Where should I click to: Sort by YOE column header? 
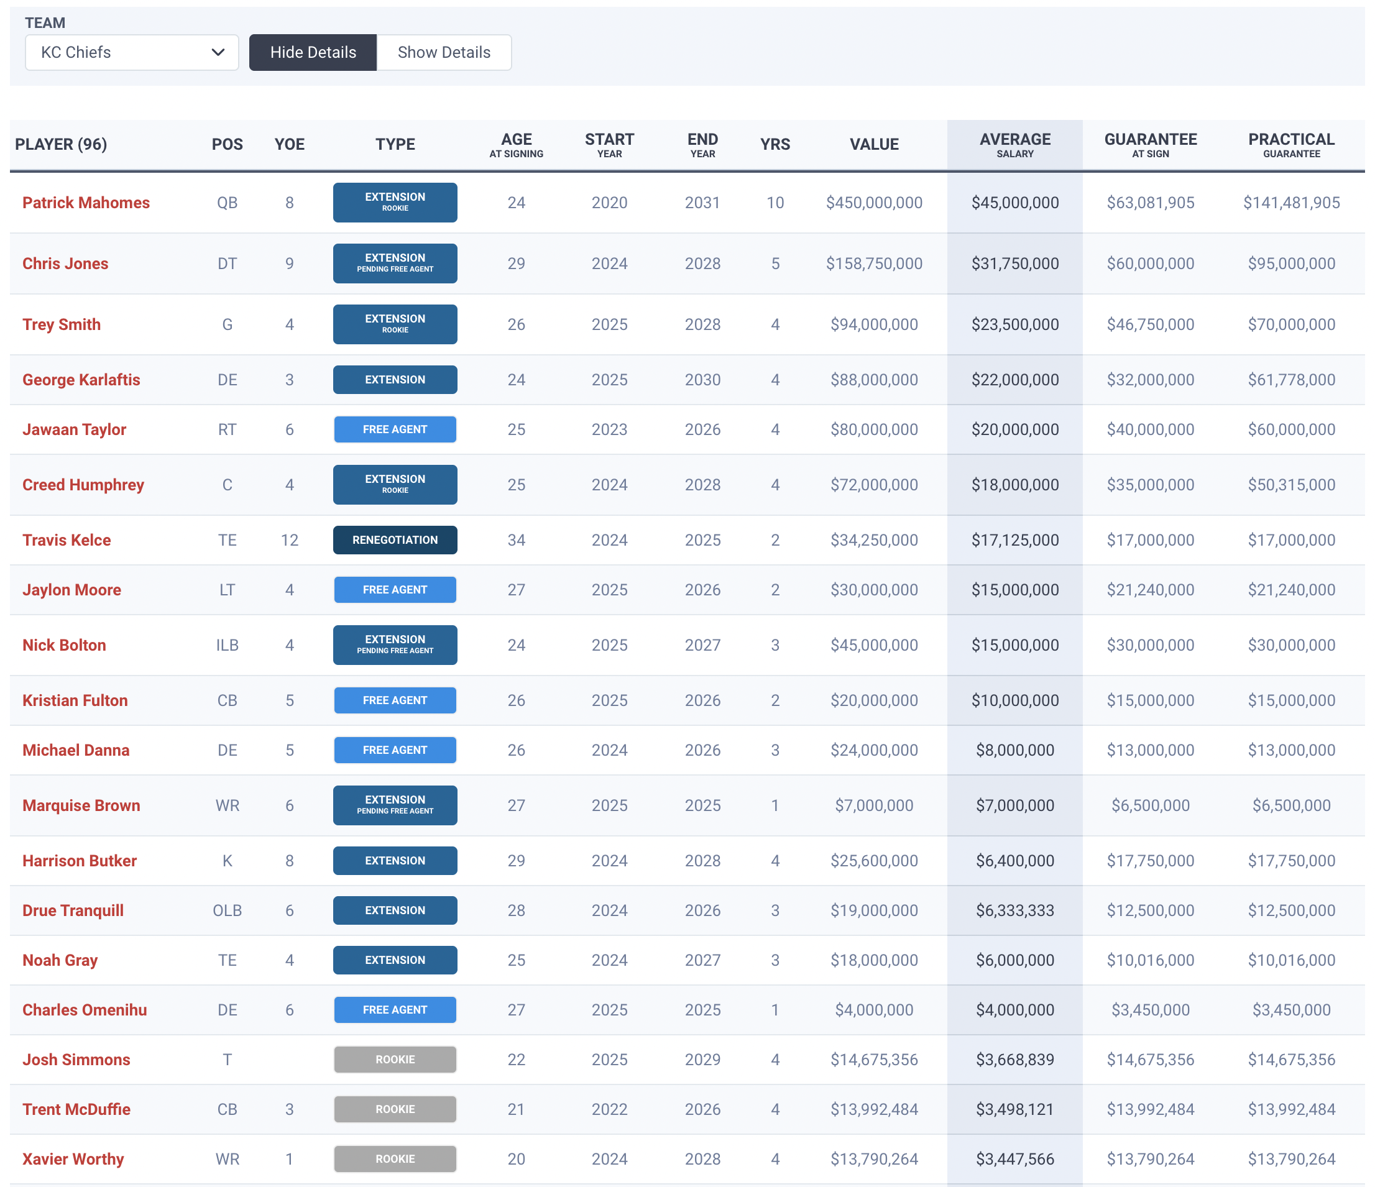pos(289,144)
